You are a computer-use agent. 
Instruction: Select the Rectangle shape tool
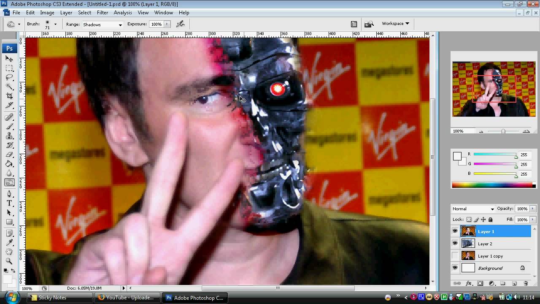(9, 222)
